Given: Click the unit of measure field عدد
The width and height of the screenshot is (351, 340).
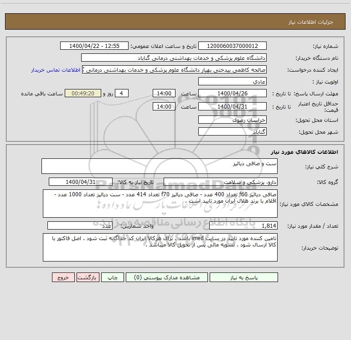Looking at the screenshot, I should click(80, 226).
